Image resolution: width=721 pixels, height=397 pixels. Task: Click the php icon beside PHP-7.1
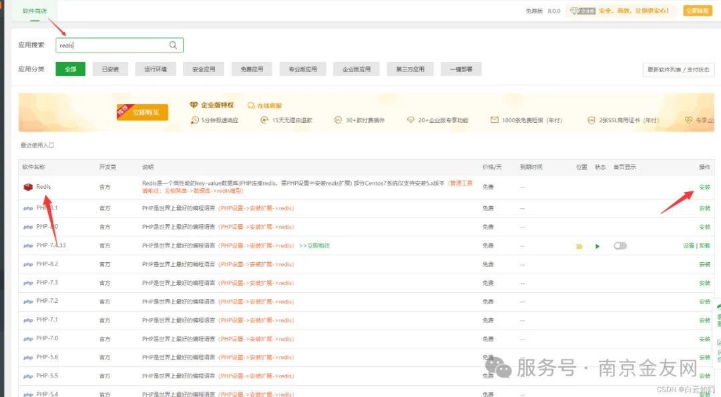click(x=28, y=320)
